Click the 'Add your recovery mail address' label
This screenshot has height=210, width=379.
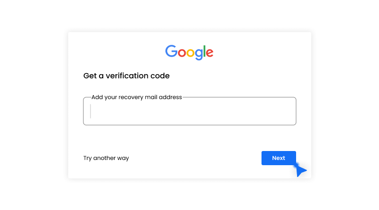coord(136,97)
